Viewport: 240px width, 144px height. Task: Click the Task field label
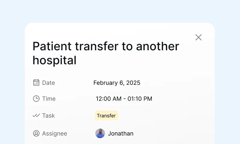[x=48, y=116]
